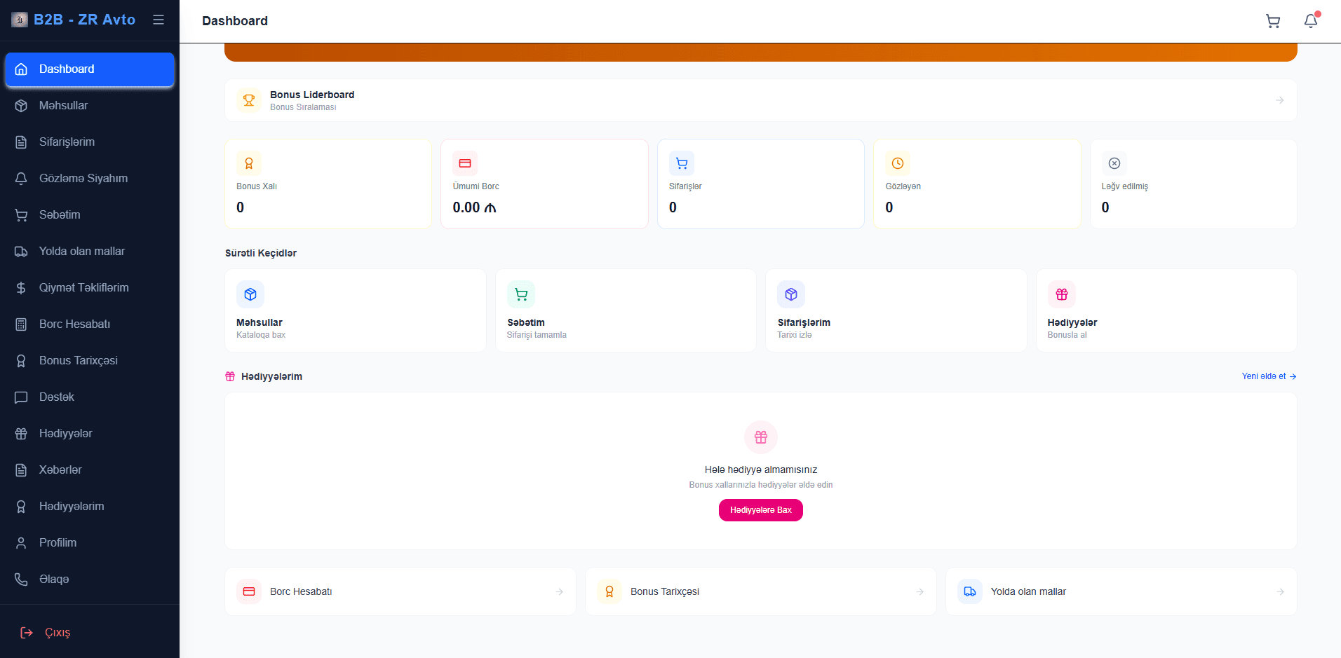This screenshot has height=658, width=1341.
Task: Open Yolda olan mallar in sidebar
Action: tap(90, 252)
